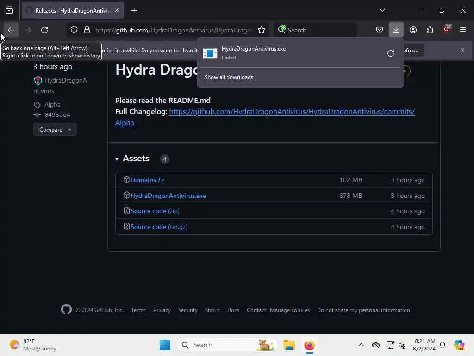The image size is (474, 356).
Task: Show all downloads
Action: [229, 77]
